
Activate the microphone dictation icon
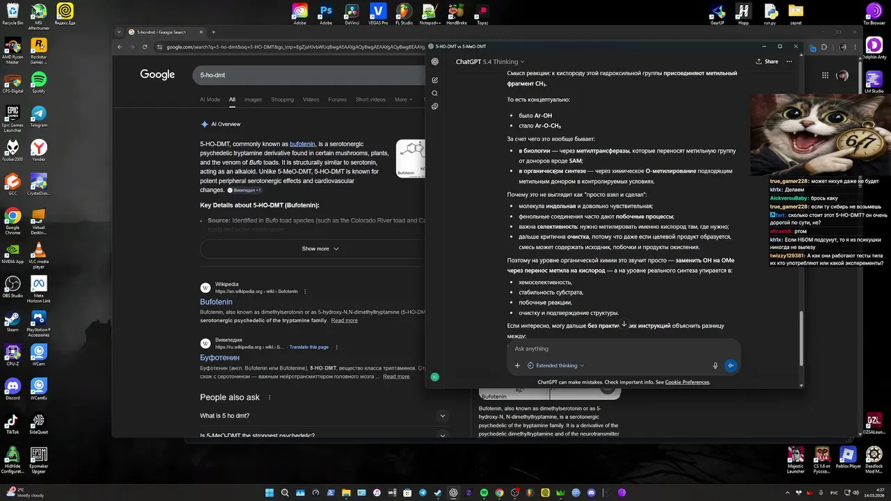(x=715, y=365)
